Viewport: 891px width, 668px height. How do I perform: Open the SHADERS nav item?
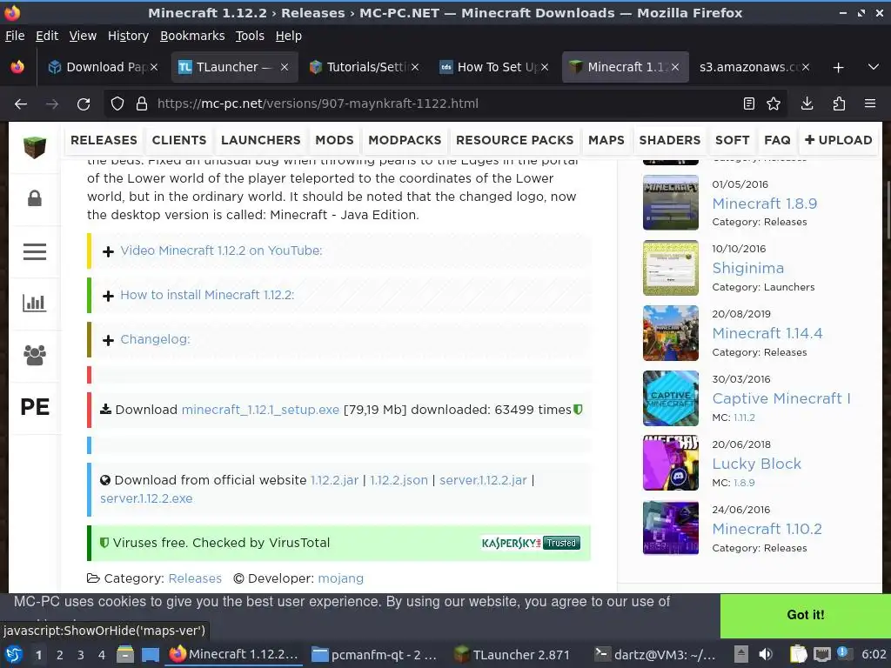pyautogui.click(x=669, y=140)
